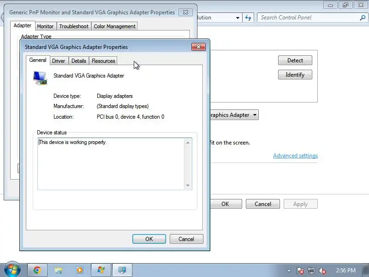369x277 pixels.
Task: Click OK in Standard VGA Adapter Properties
Action: (149, 239)
